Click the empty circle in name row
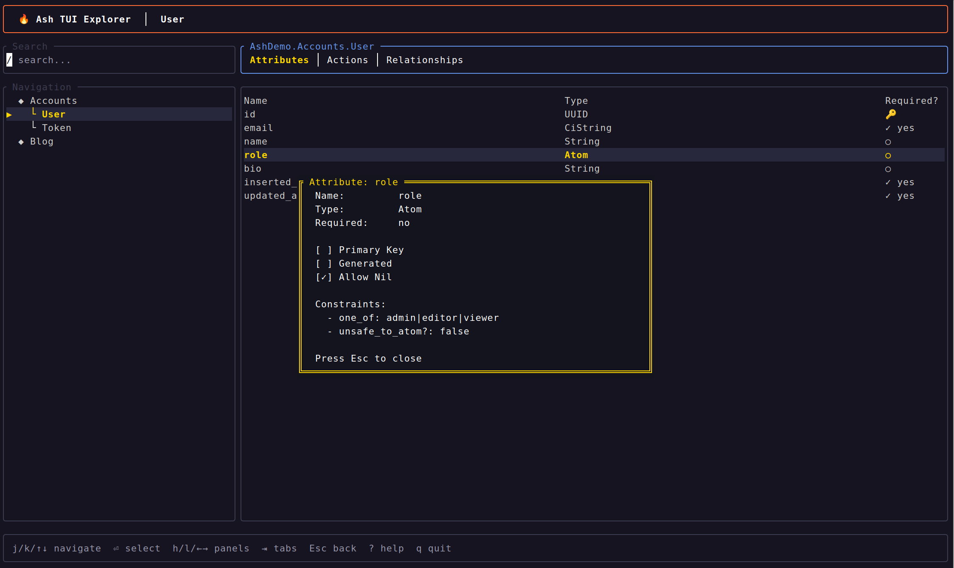This screenshot has width=954, height=568. (888, 142)
